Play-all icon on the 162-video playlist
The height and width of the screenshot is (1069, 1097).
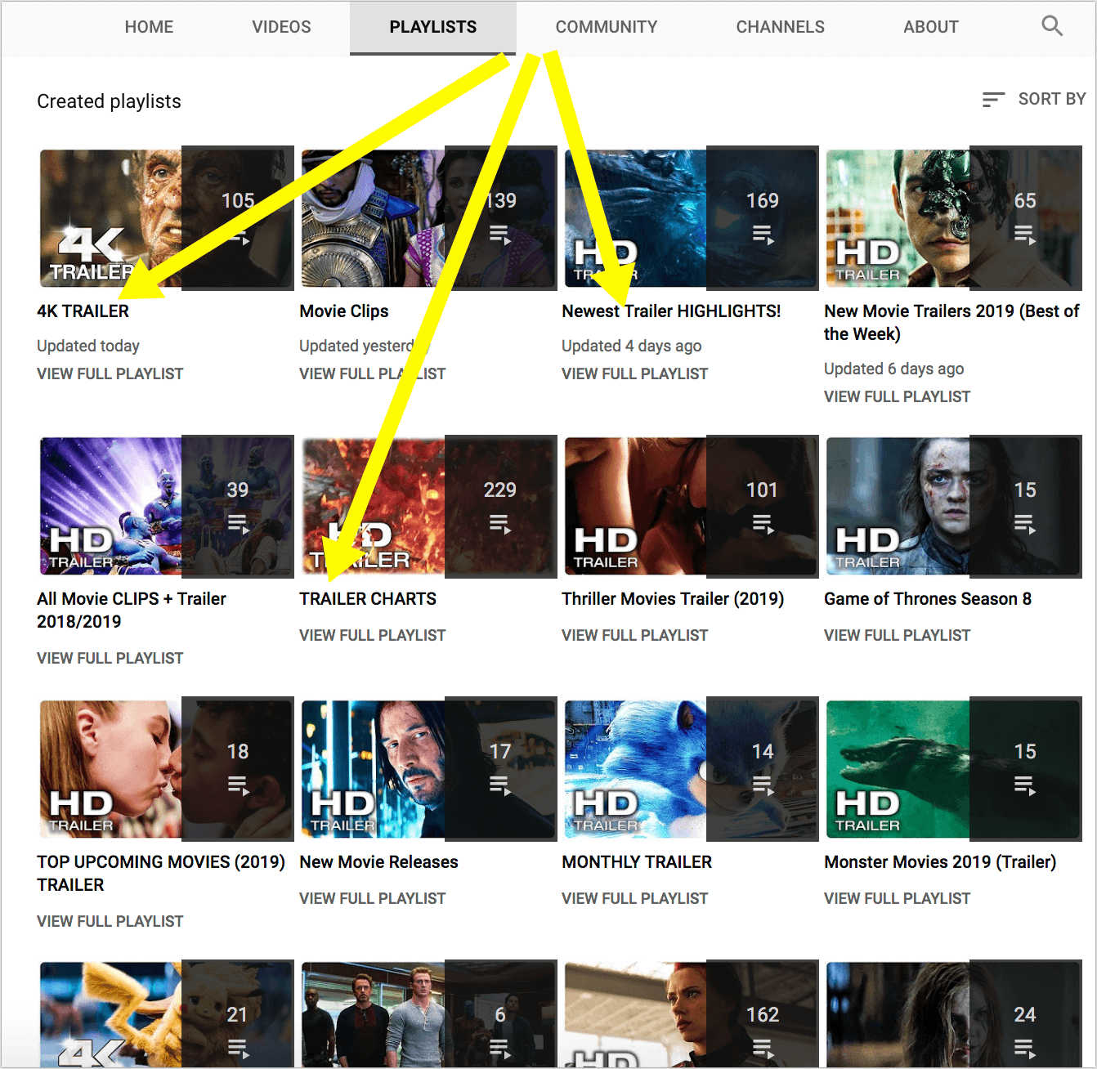[763, 1049]
